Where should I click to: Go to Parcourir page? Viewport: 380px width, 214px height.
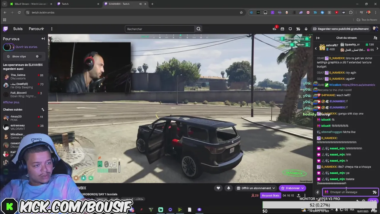[36, 29]
